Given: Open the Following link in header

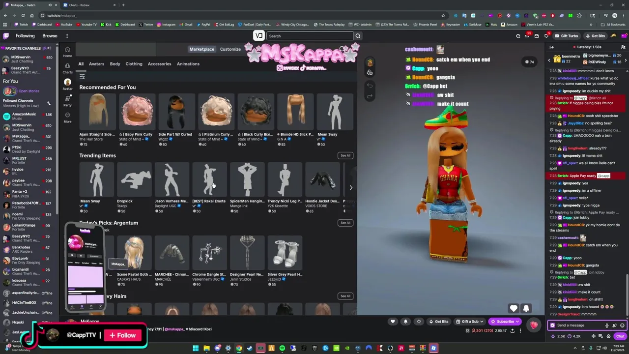Looking at the screenshot, I should click(x=25, y=36).
